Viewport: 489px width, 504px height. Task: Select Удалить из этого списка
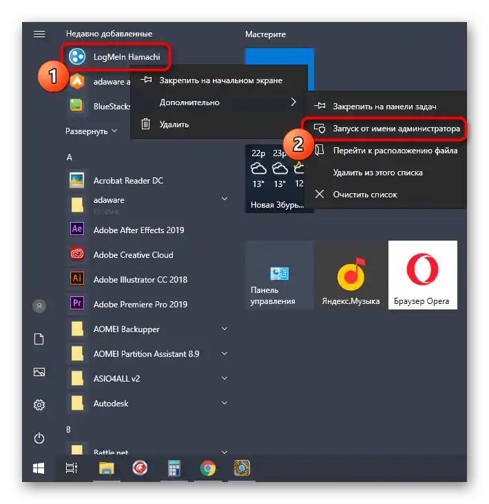(x=385, y=173)
